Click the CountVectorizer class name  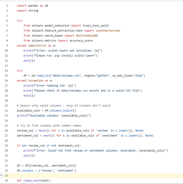click(x=108, y=31)
